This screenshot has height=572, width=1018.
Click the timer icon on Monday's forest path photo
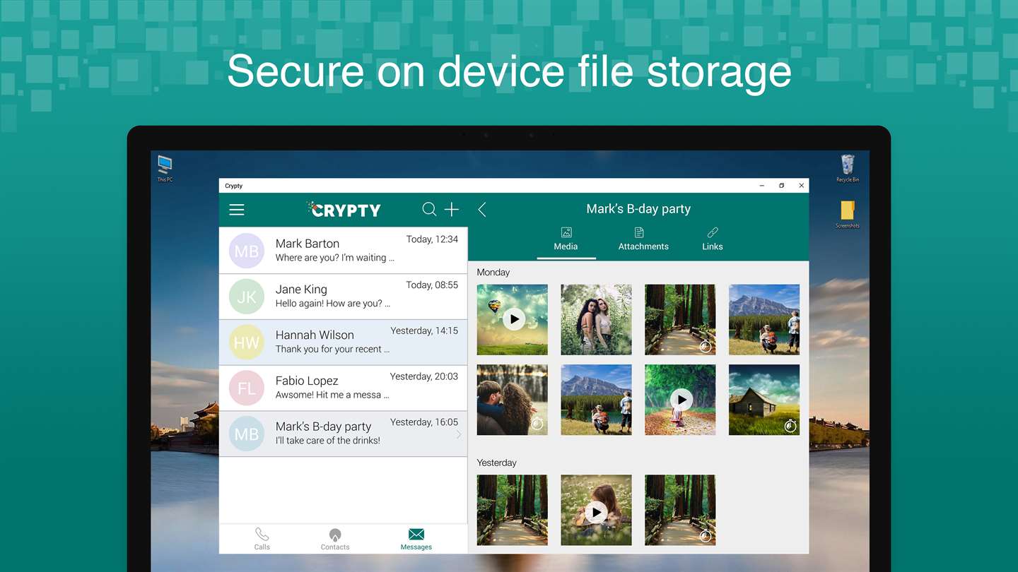(x=706, y=345)
